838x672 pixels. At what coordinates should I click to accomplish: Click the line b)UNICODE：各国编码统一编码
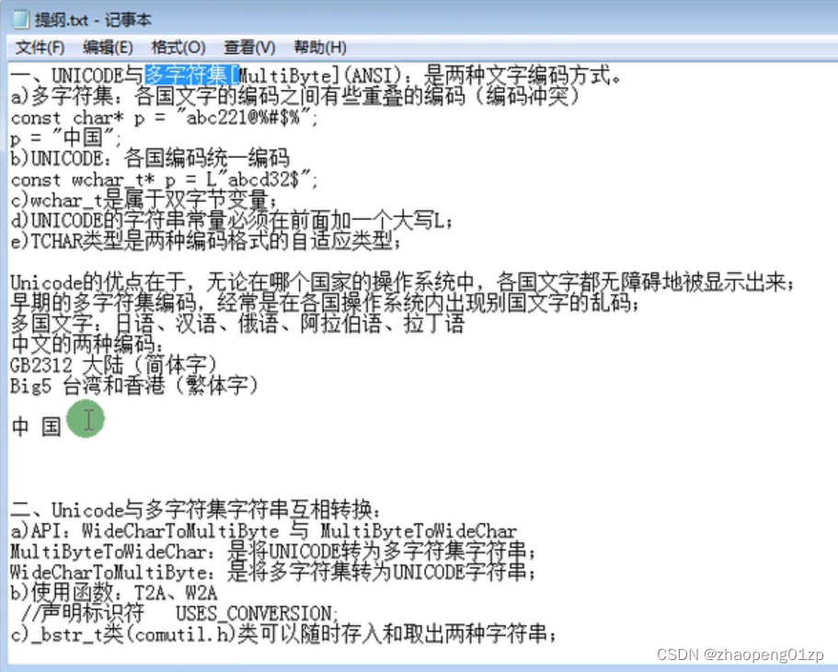coord(150,158)
